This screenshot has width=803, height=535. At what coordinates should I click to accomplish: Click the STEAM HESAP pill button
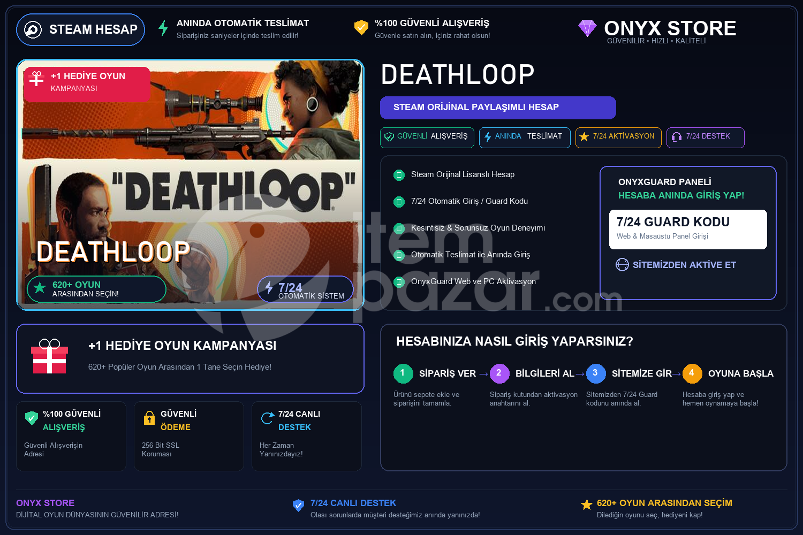pos(80,29)
